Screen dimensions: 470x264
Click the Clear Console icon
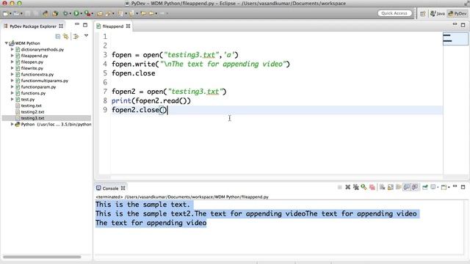click(x=382, y=187)
